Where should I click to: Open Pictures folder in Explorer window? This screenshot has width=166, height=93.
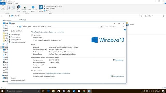point(130,24)
